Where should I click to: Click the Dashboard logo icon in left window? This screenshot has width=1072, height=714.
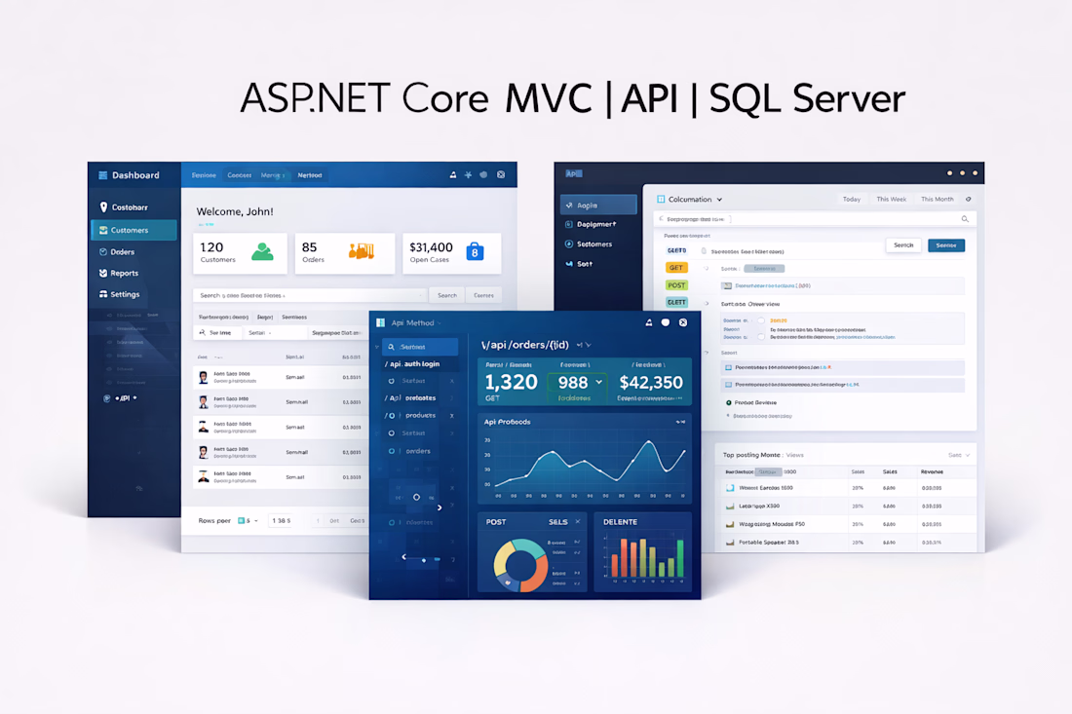click(102, 175)
